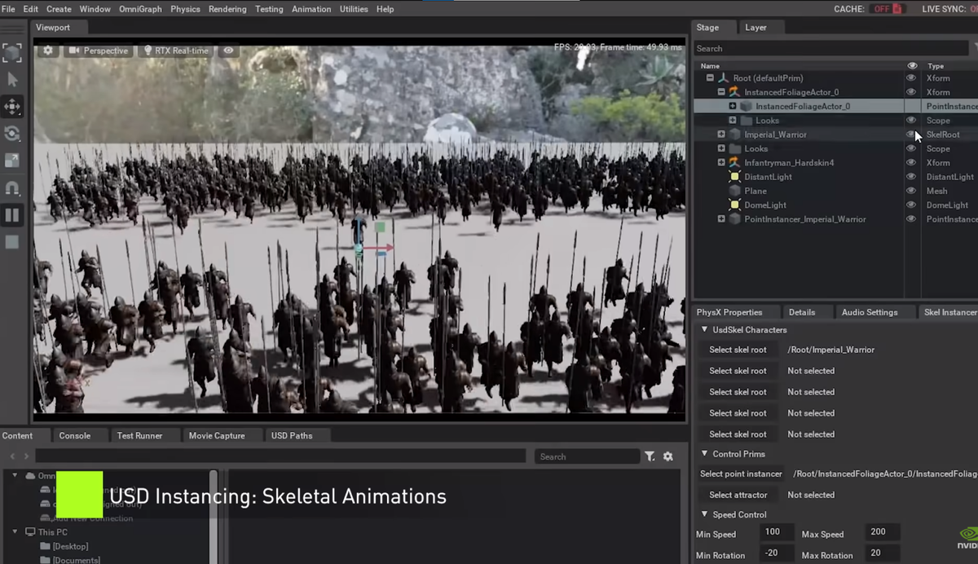Switch to the Movie Capture tab

point(217,435)
